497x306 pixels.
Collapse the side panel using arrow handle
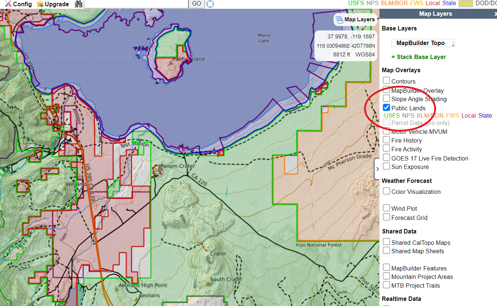click(x=377, y=169)
